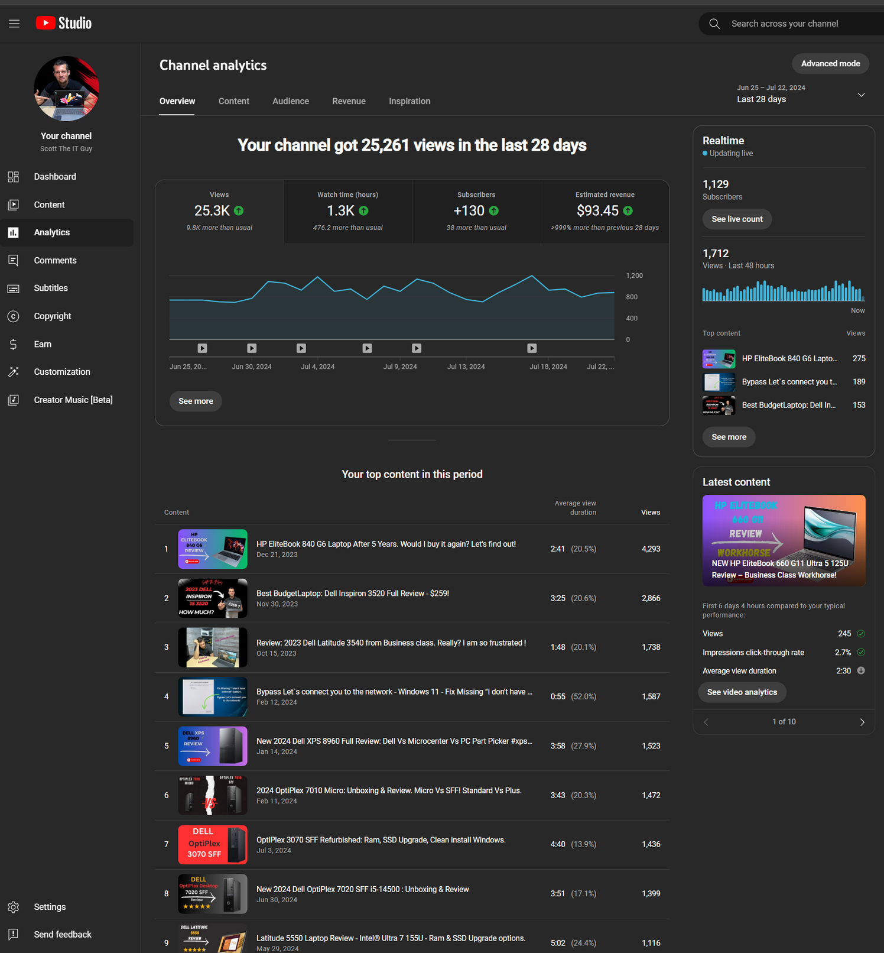884x953 pixels.
Task: Click realtime Best BudgetLaptop Dell item
Action: pos(784,405)
